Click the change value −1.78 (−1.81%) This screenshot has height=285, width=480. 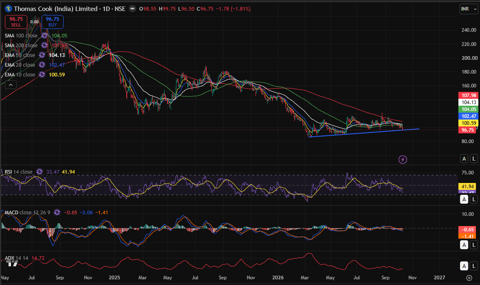[233, 9]
